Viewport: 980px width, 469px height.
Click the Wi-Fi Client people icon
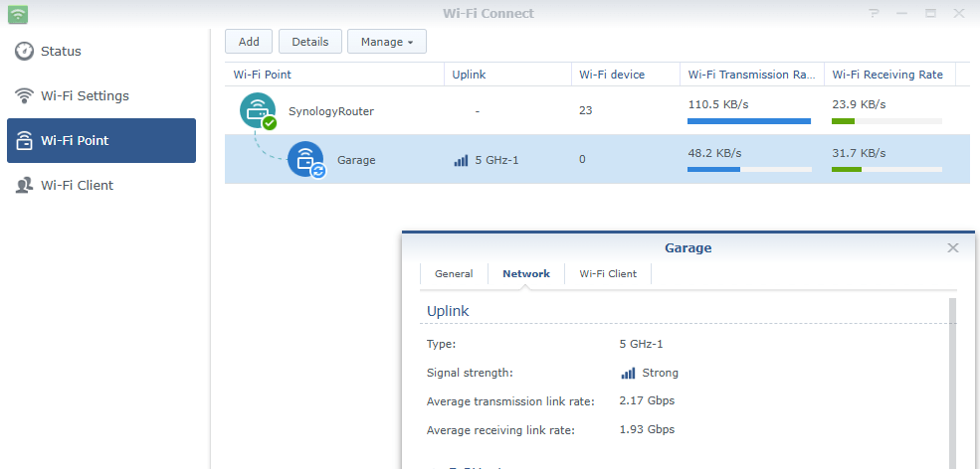[24, 186]
